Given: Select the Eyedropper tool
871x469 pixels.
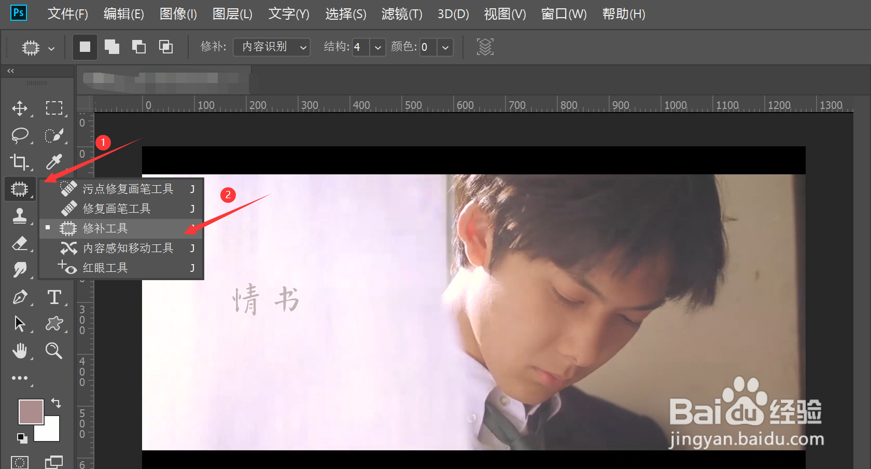Looking at the screenshot, I should 54,162.
